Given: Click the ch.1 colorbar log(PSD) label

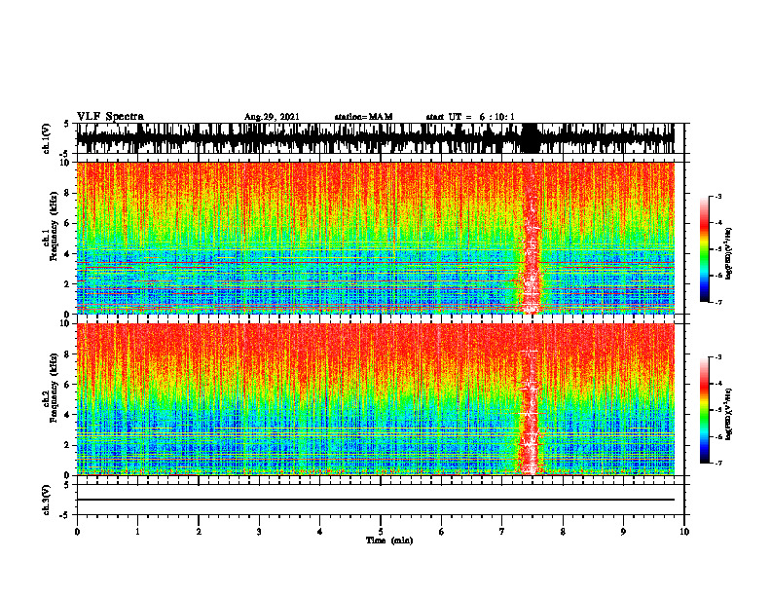Looking at the screenshot, I should [x=729, y=254].
